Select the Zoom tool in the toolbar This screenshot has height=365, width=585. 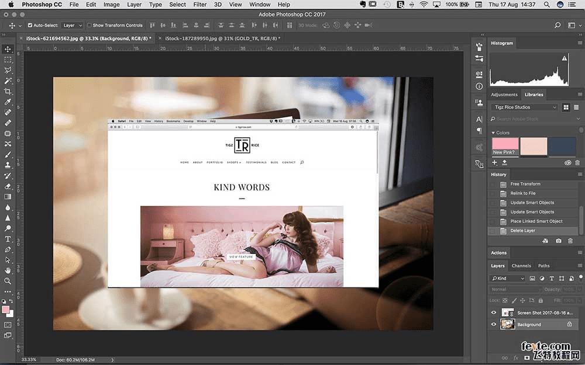tap(8, 281)
